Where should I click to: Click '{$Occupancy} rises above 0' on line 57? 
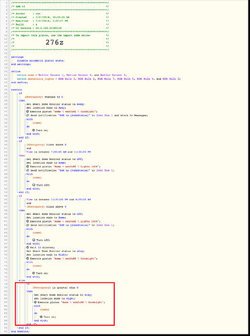click(x=46, y=207)
